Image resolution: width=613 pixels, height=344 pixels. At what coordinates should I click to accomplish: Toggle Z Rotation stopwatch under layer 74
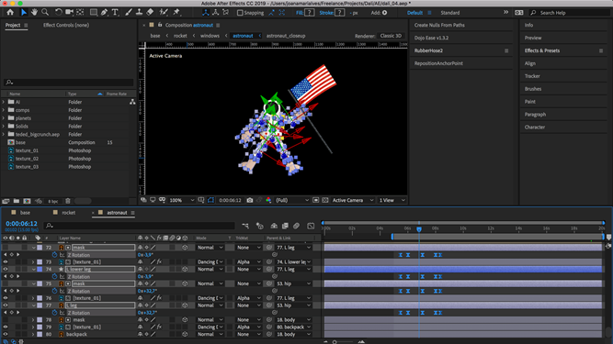(54, 276)
